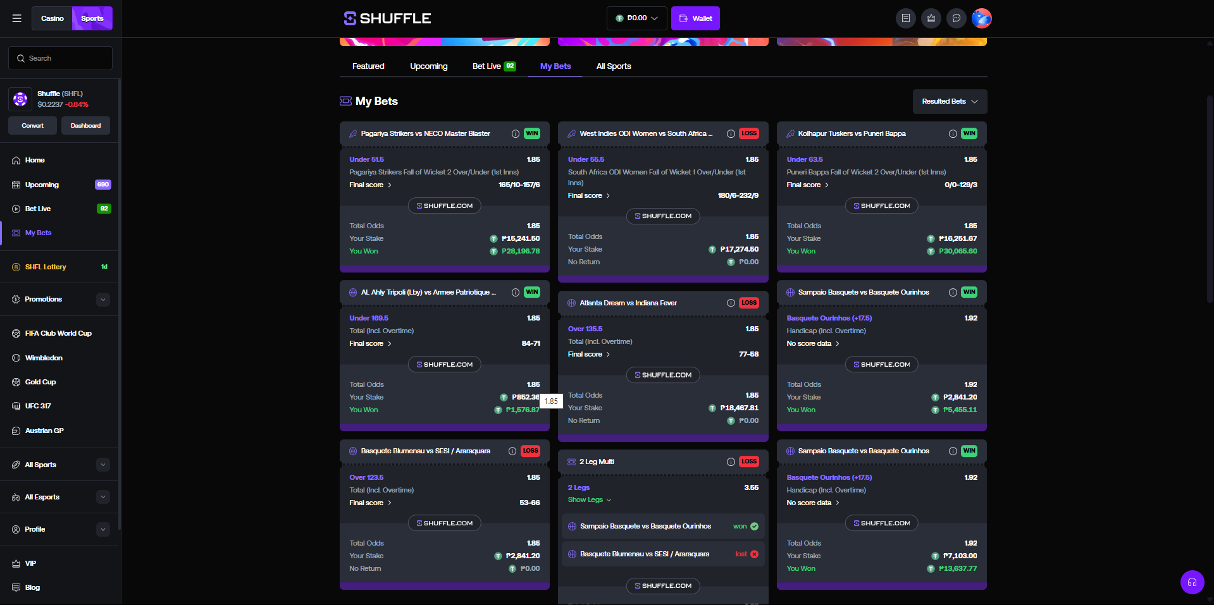Image resolution: width=1214 pixels, height=605 pixels.
Task: Show info for Pagariya Strikers vs NECO bet
Action: [516, 133]
